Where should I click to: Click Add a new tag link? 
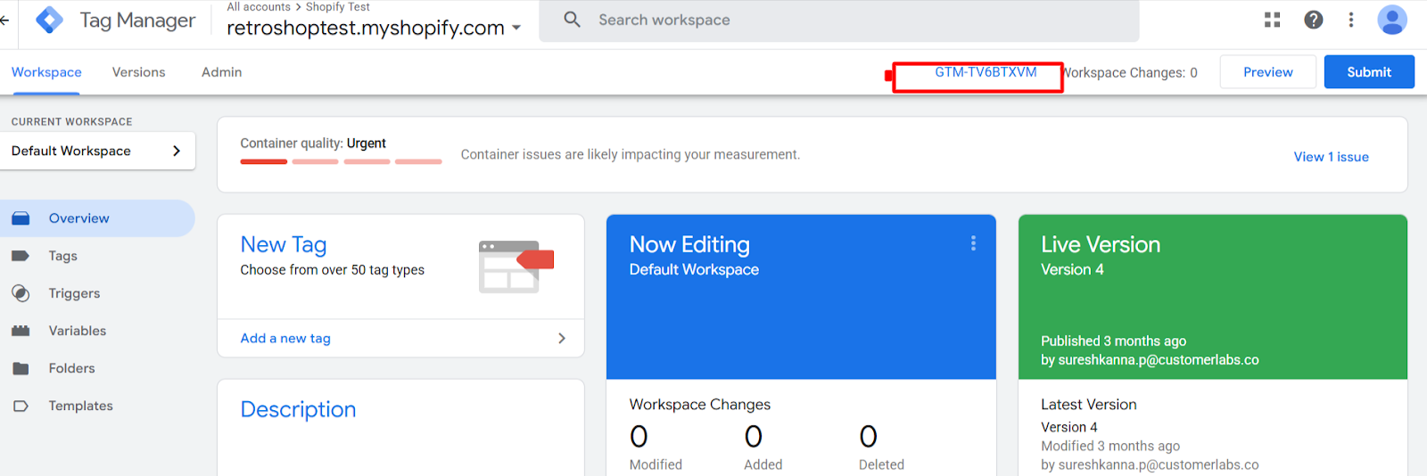tap(285, 339)
